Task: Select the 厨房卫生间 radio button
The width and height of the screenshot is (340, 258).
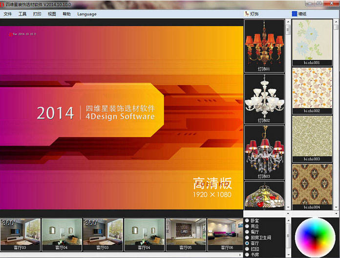Action: tap(247, 237)
